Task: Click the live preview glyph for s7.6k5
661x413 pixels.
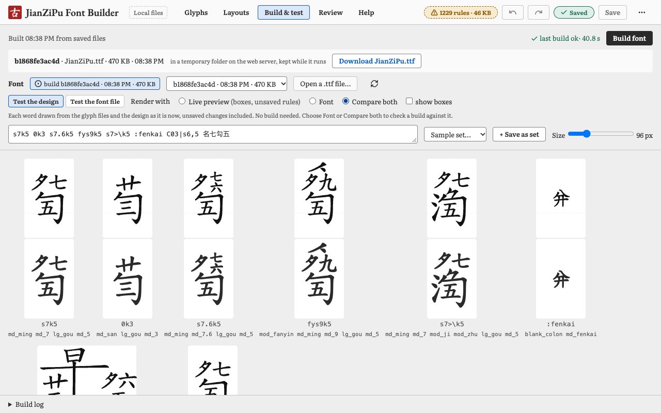Action: 209,198
